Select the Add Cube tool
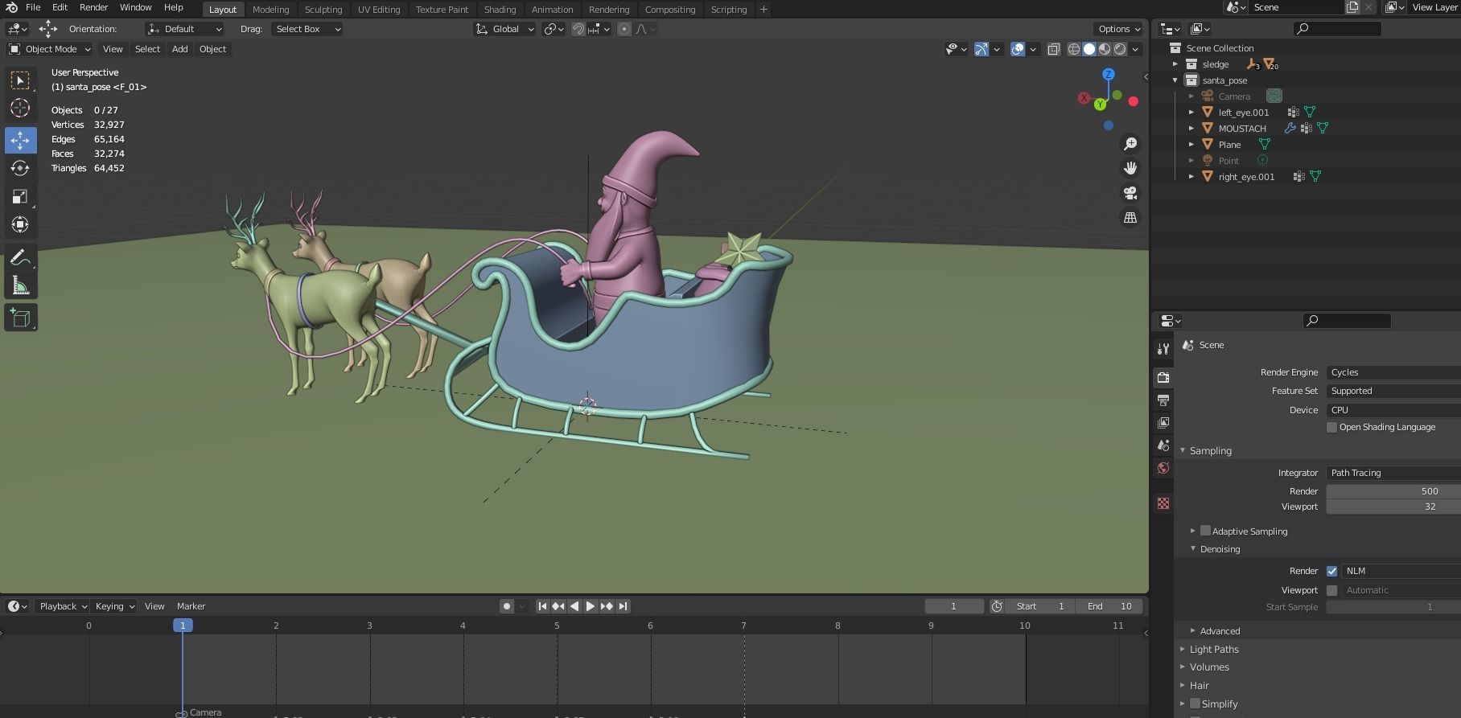Screen dimensions: 1461x718 pyautogui.click(x=20, y=318)
